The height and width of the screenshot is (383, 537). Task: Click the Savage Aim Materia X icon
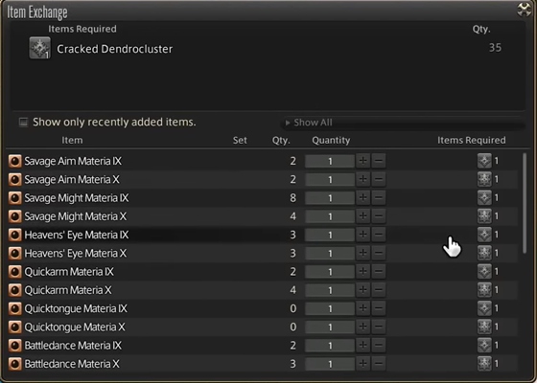point(14,179)
